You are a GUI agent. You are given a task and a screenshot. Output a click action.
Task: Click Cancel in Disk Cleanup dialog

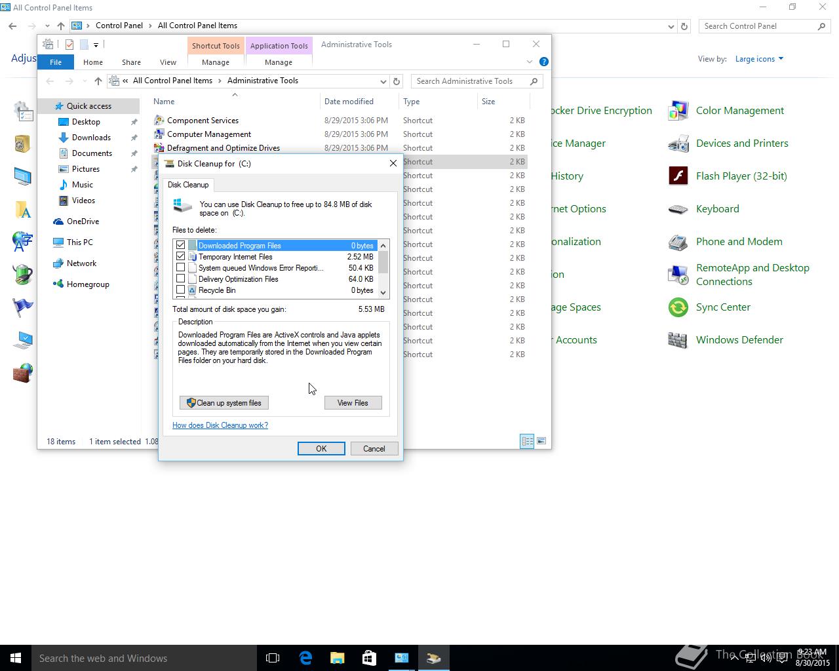(374, 449)
